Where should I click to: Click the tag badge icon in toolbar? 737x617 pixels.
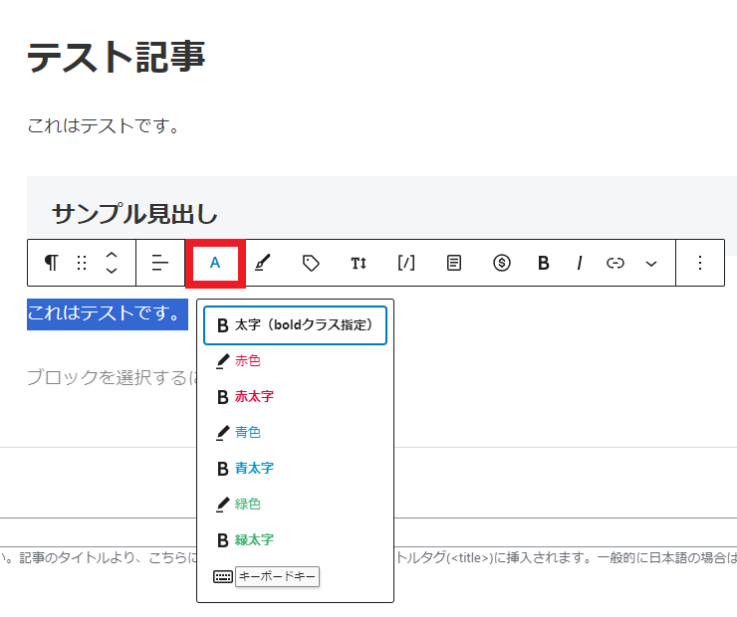click(311, 263)
